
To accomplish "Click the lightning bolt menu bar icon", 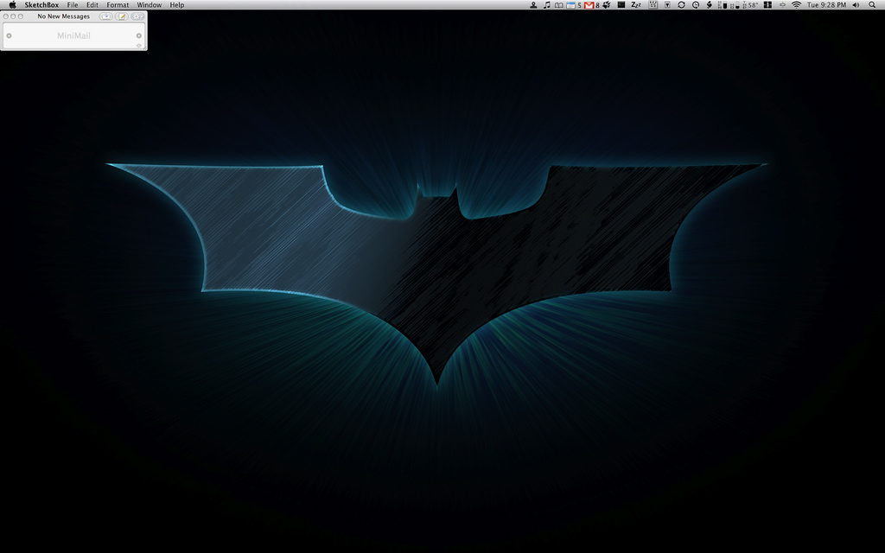I will [x=710, y=4].
